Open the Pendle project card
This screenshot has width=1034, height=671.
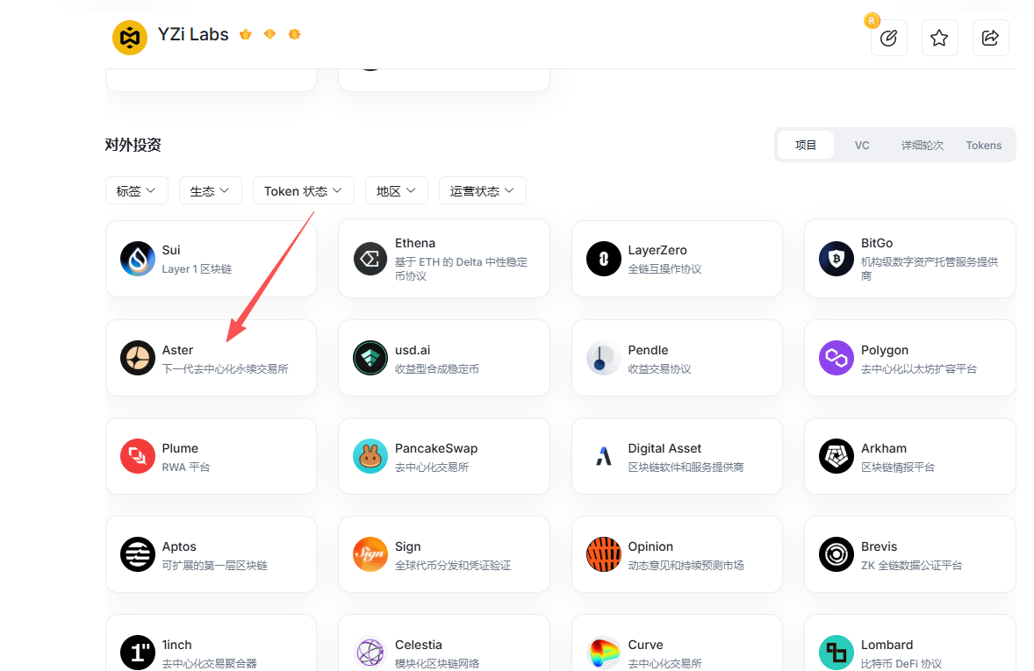(676, 358)
